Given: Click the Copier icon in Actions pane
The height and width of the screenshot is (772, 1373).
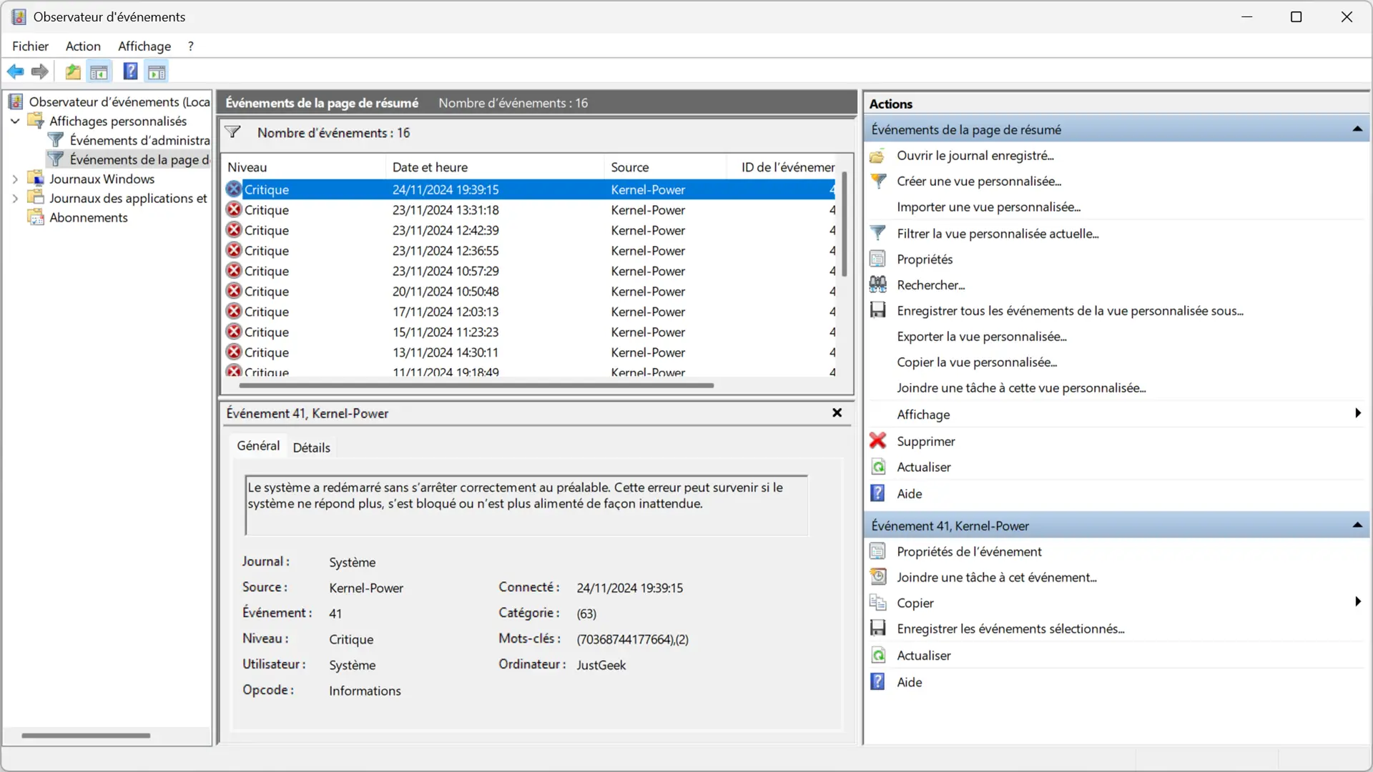Looking at the screenshot, I should click(x=877, y=603).
